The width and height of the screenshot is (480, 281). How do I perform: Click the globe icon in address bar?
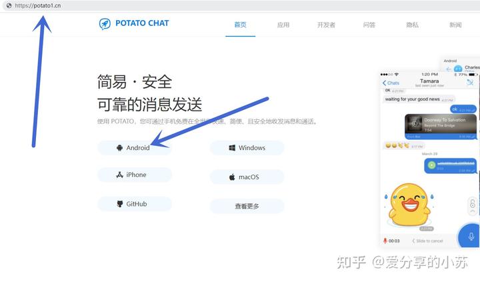tap(9, 5)
